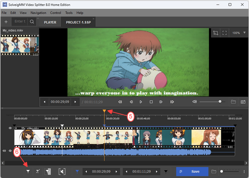This screenshot has width=249, height=178.
Task: Open the snapshot folder icon in player
Action: click(x=233, y=102)
